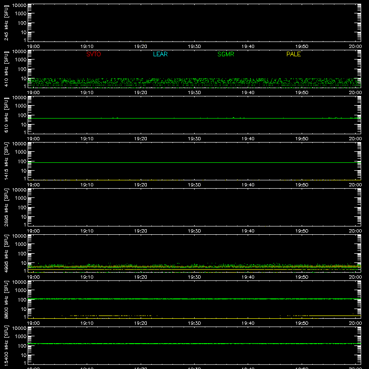Click the 100 label on 2695 MHz axis
The width and height of the screenshot is (369, 369).
22,207
